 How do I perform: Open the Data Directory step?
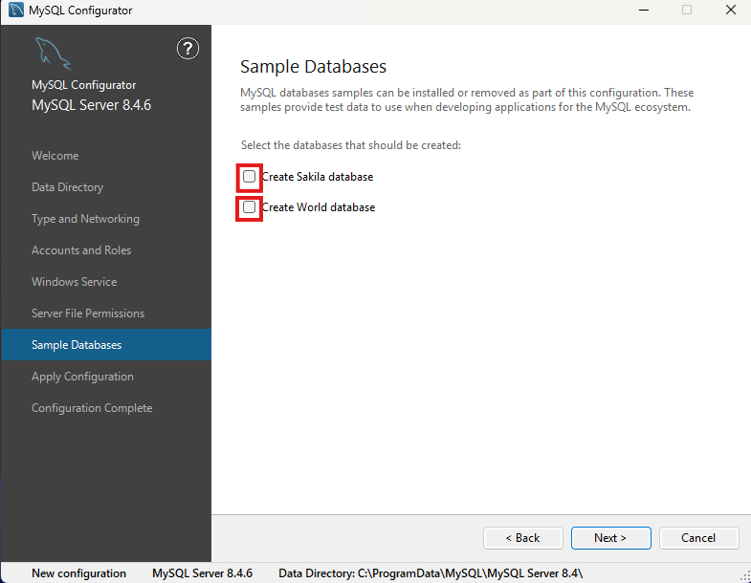(x=68, y=187)
